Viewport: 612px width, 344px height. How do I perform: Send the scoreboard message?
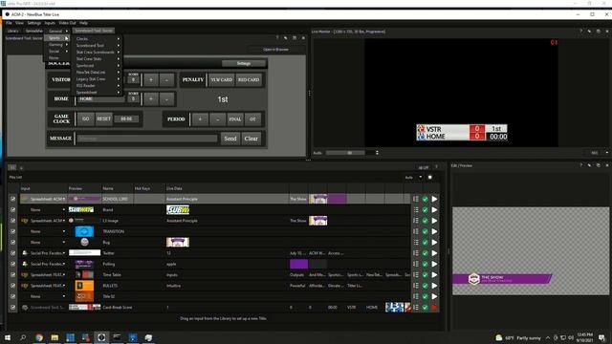click(x=230, y=139)
